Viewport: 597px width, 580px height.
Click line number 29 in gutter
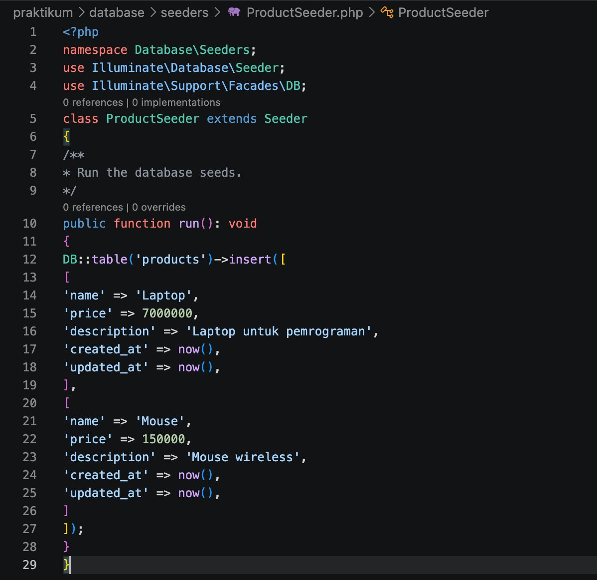coord(30,565)
